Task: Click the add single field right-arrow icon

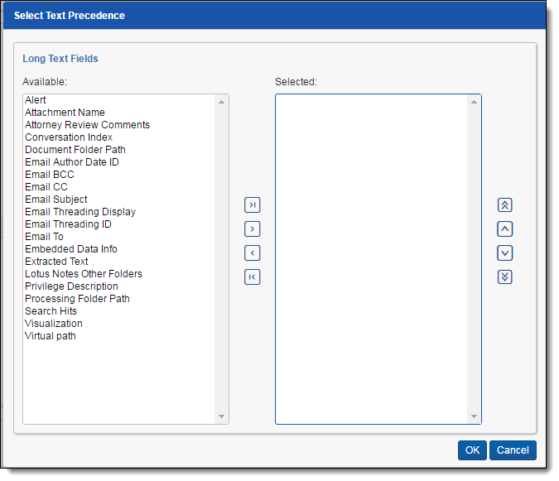Action: [253, 229]
